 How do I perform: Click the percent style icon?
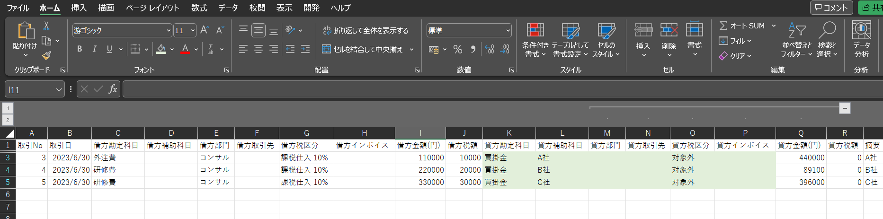click(457, 49)
